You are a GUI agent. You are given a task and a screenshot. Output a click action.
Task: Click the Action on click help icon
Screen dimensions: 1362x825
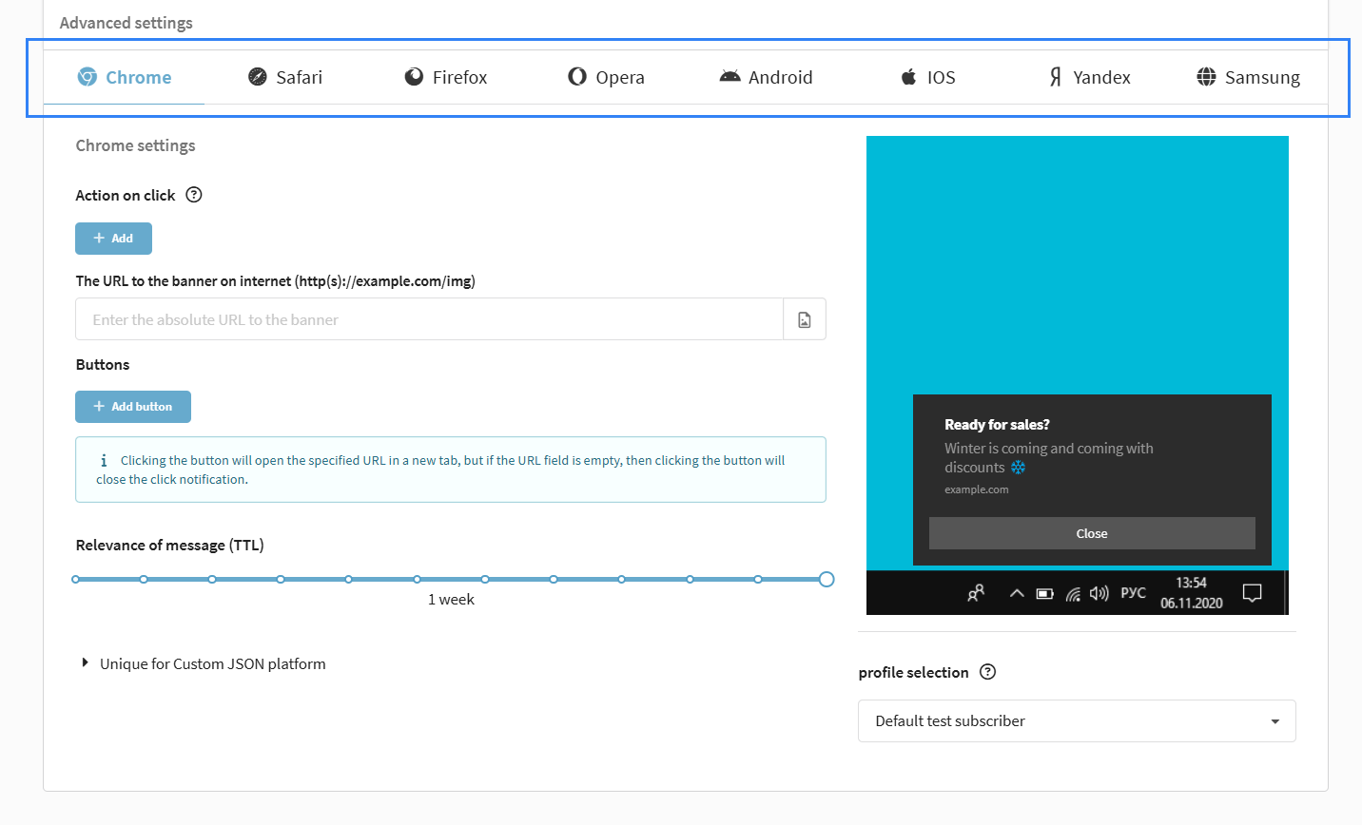point(194,195)
